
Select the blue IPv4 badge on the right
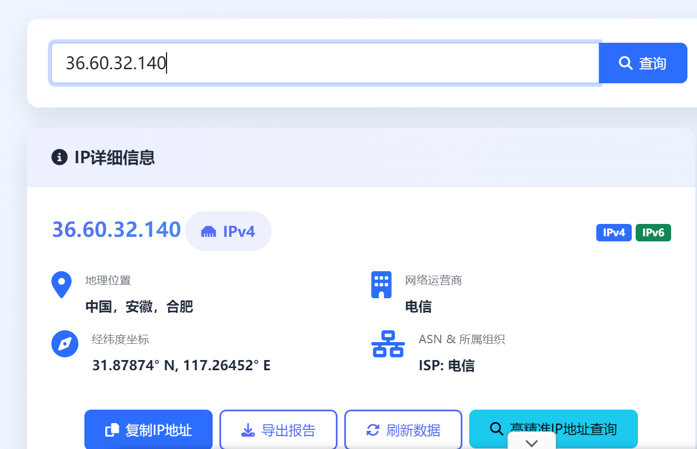click(613, 232)
